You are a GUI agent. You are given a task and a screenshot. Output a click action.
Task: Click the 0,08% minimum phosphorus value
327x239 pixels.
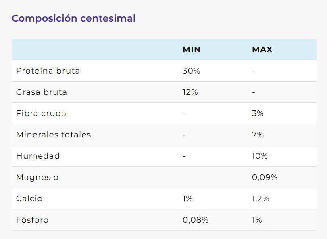[196, 220]
